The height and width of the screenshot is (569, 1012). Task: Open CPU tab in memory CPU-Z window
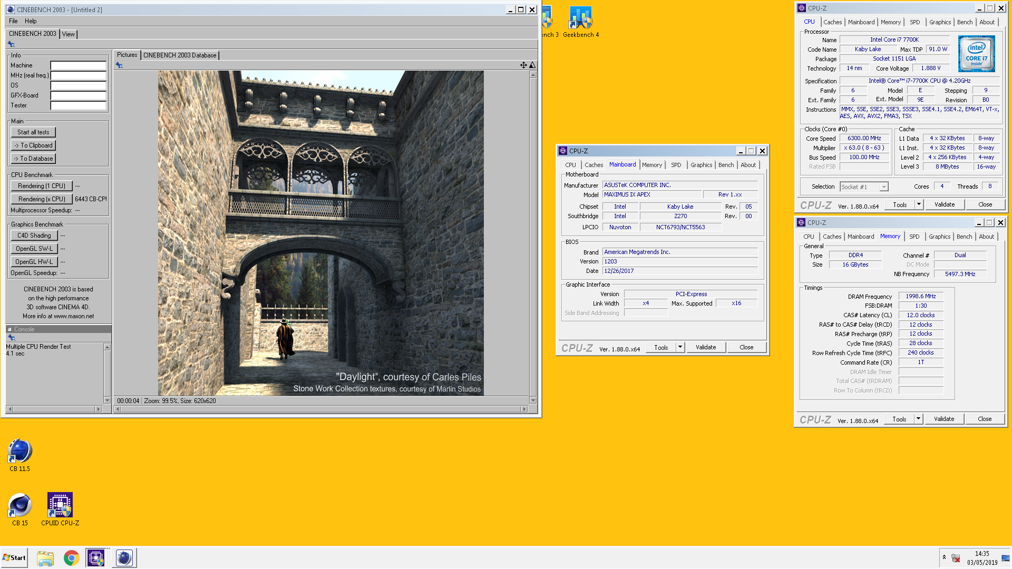(x=809, y=237)
